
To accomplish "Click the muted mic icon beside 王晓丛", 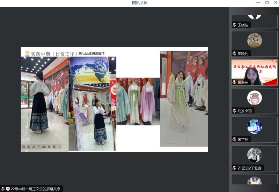I will [234, 25].
